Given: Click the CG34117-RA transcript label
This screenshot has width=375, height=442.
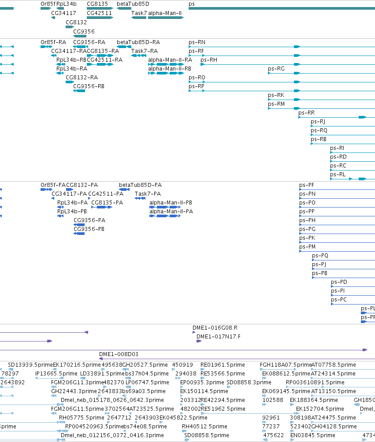Looking at the screenshot, I should pos(69,51).
